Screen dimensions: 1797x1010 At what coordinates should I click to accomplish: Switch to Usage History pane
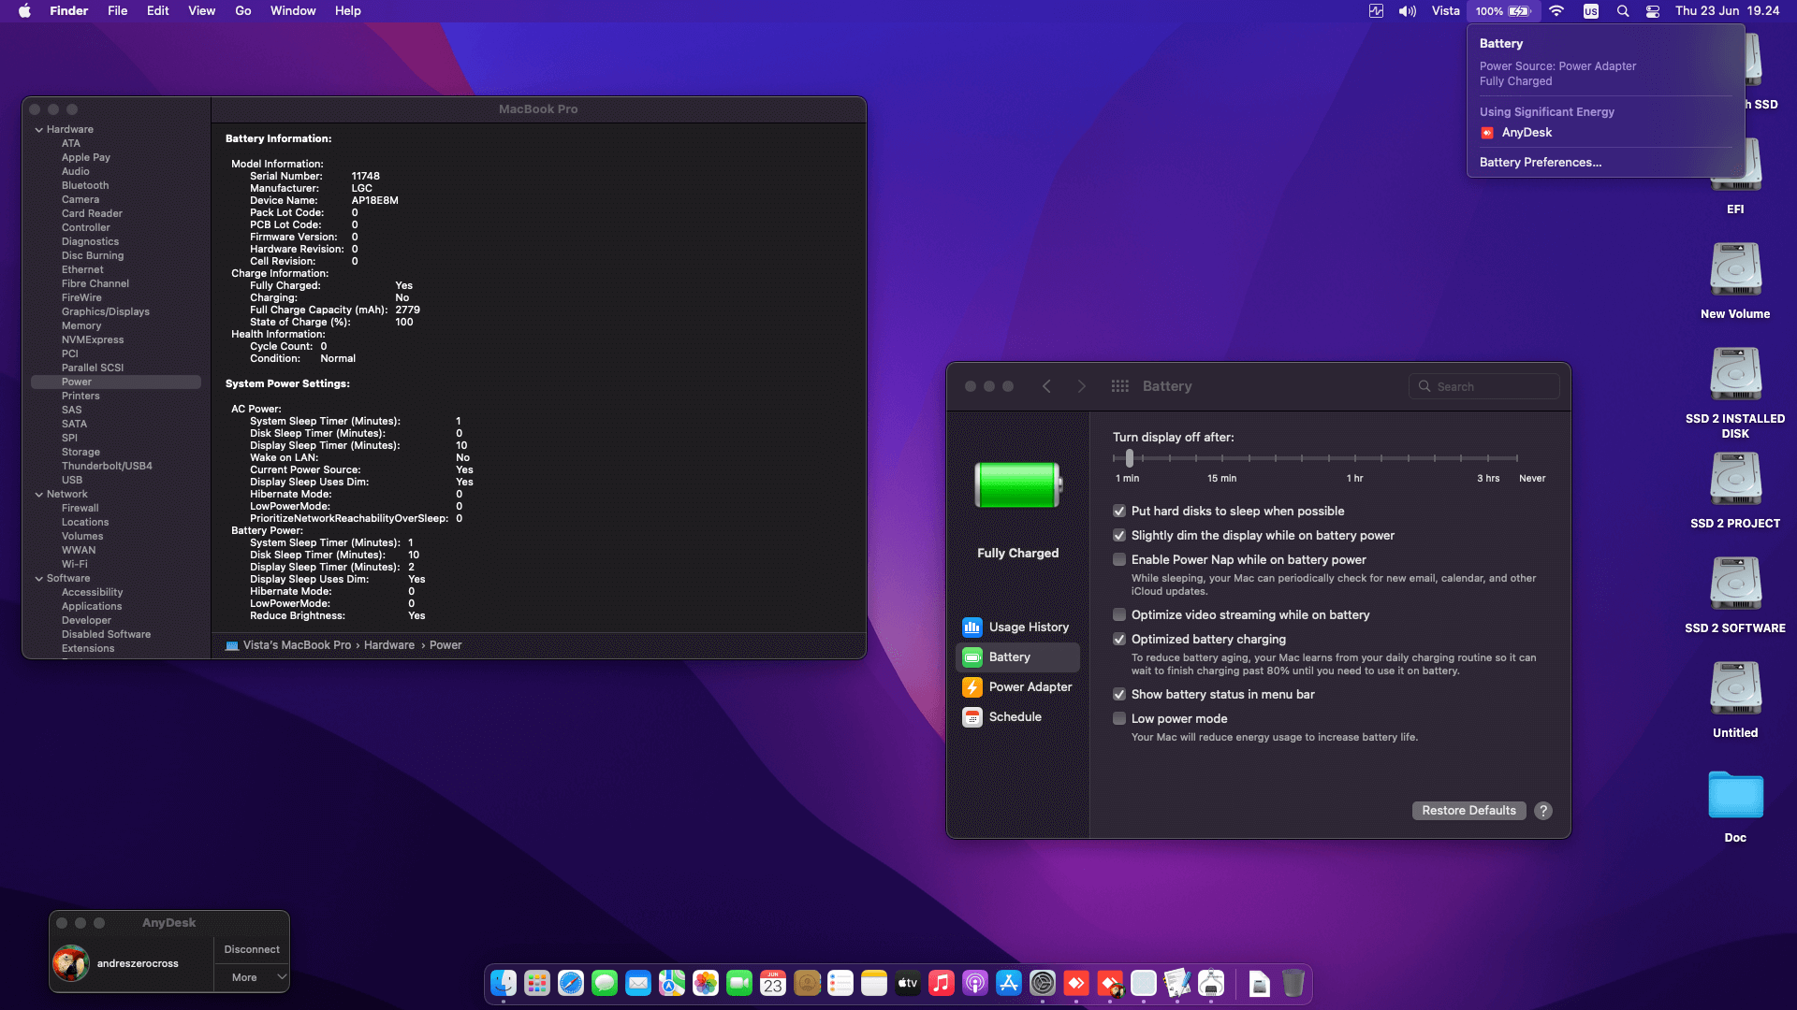(1017, 628)
